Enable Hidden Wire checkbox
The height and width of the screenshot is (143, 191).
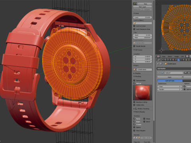134,105
